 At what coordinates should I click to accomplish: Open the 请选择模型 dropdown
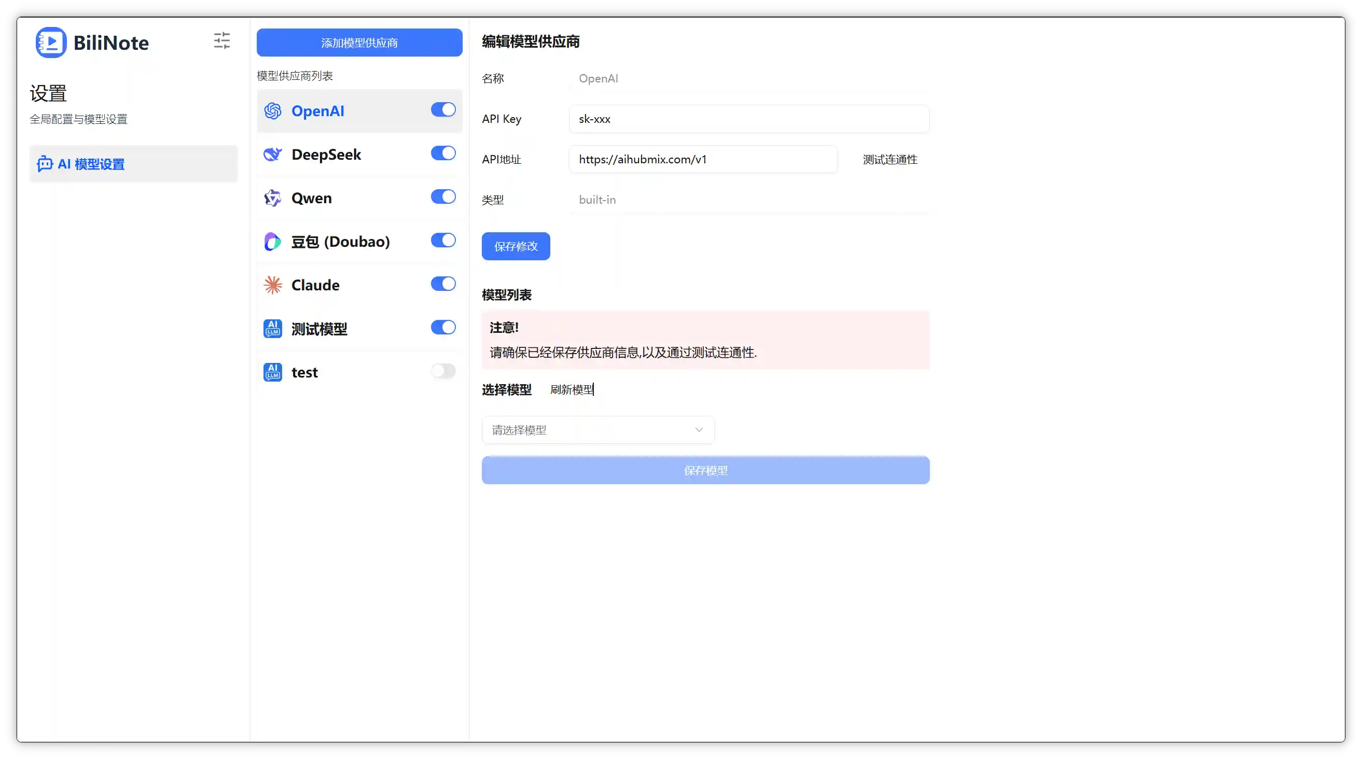coord(598,430)
